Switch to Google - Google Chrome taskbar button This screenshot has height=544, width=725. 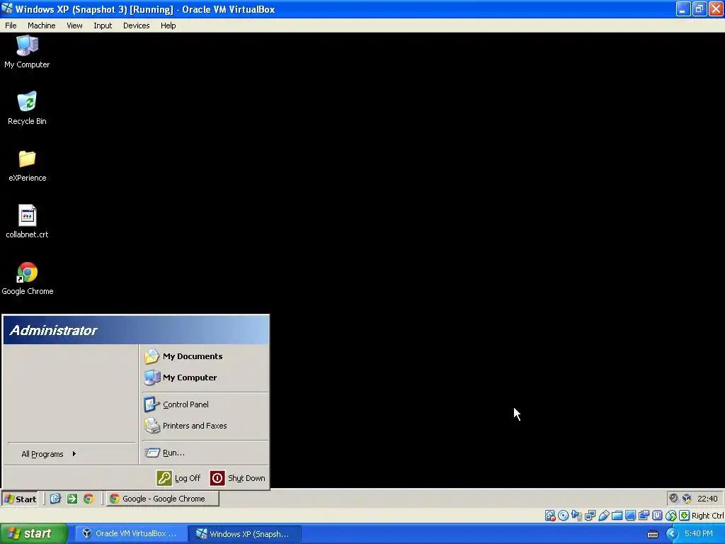[x=163, y=499]
